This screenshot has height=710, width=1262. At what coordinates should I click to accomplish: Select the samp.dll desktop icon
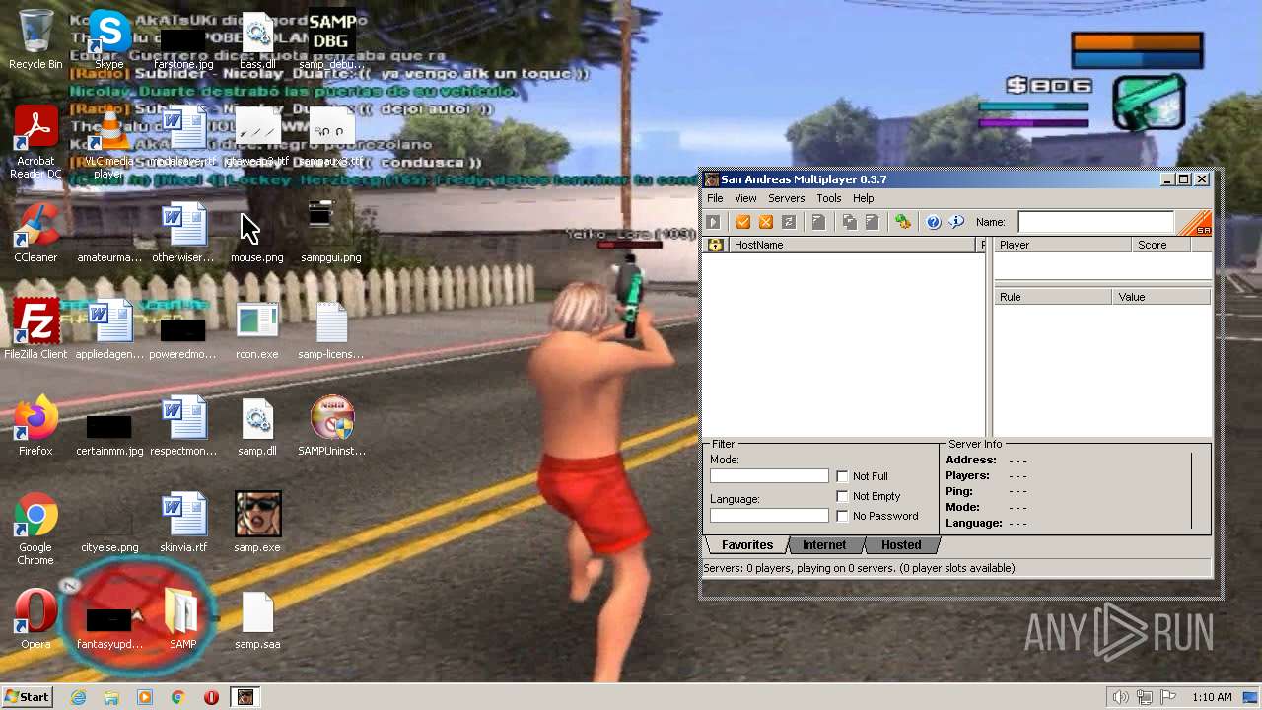(257, 427)
